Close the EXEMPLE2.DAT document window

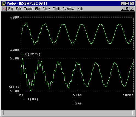[x=132, y=9]
